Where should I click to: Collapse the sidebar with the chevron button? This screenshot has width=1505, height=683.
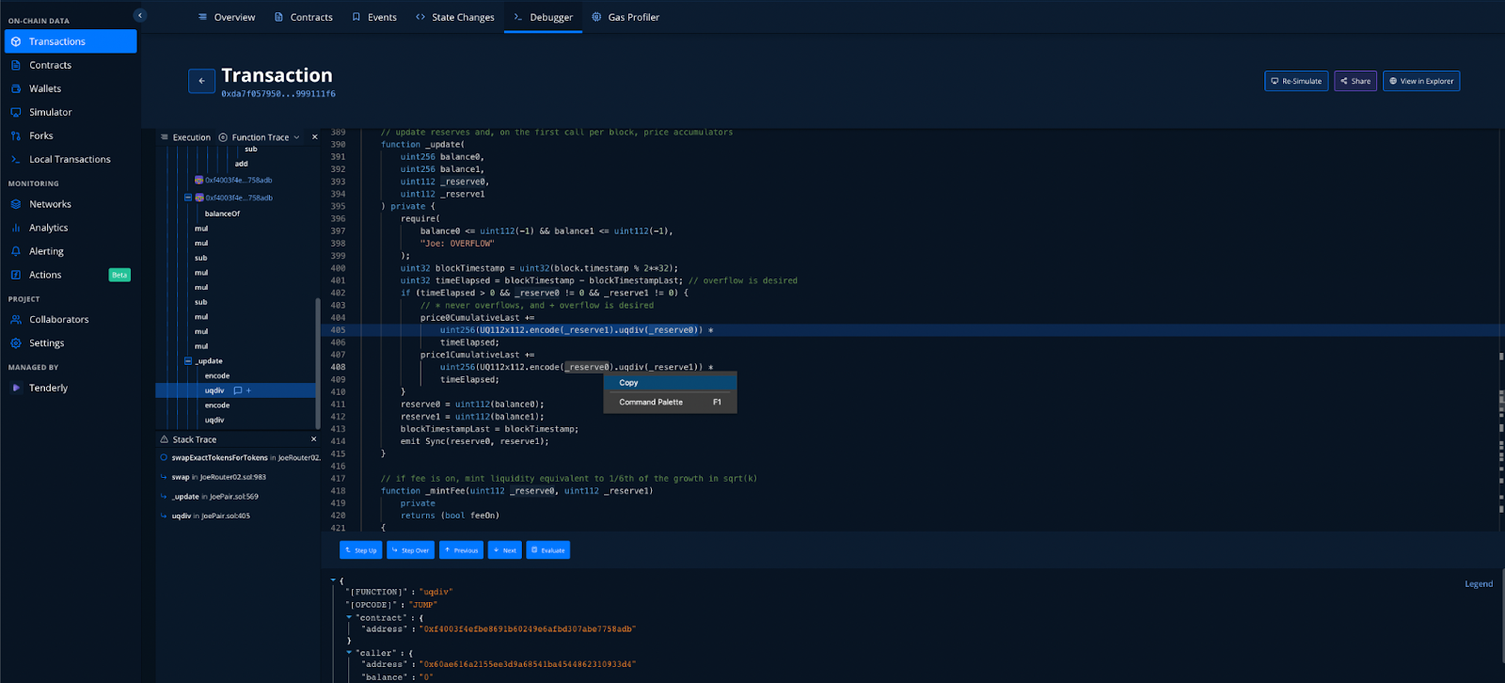pos(140,15)
